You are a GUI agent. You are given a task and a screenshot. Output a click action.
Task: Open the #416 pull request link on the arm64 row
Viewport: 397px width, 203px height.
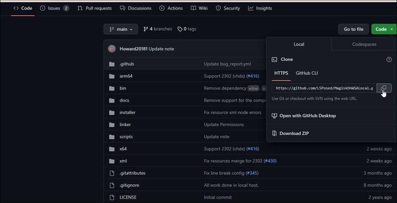253,76
